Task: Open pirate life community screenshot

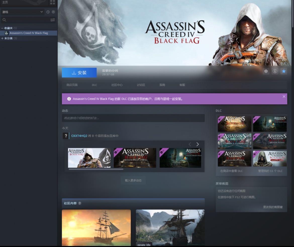Action: 170,227
